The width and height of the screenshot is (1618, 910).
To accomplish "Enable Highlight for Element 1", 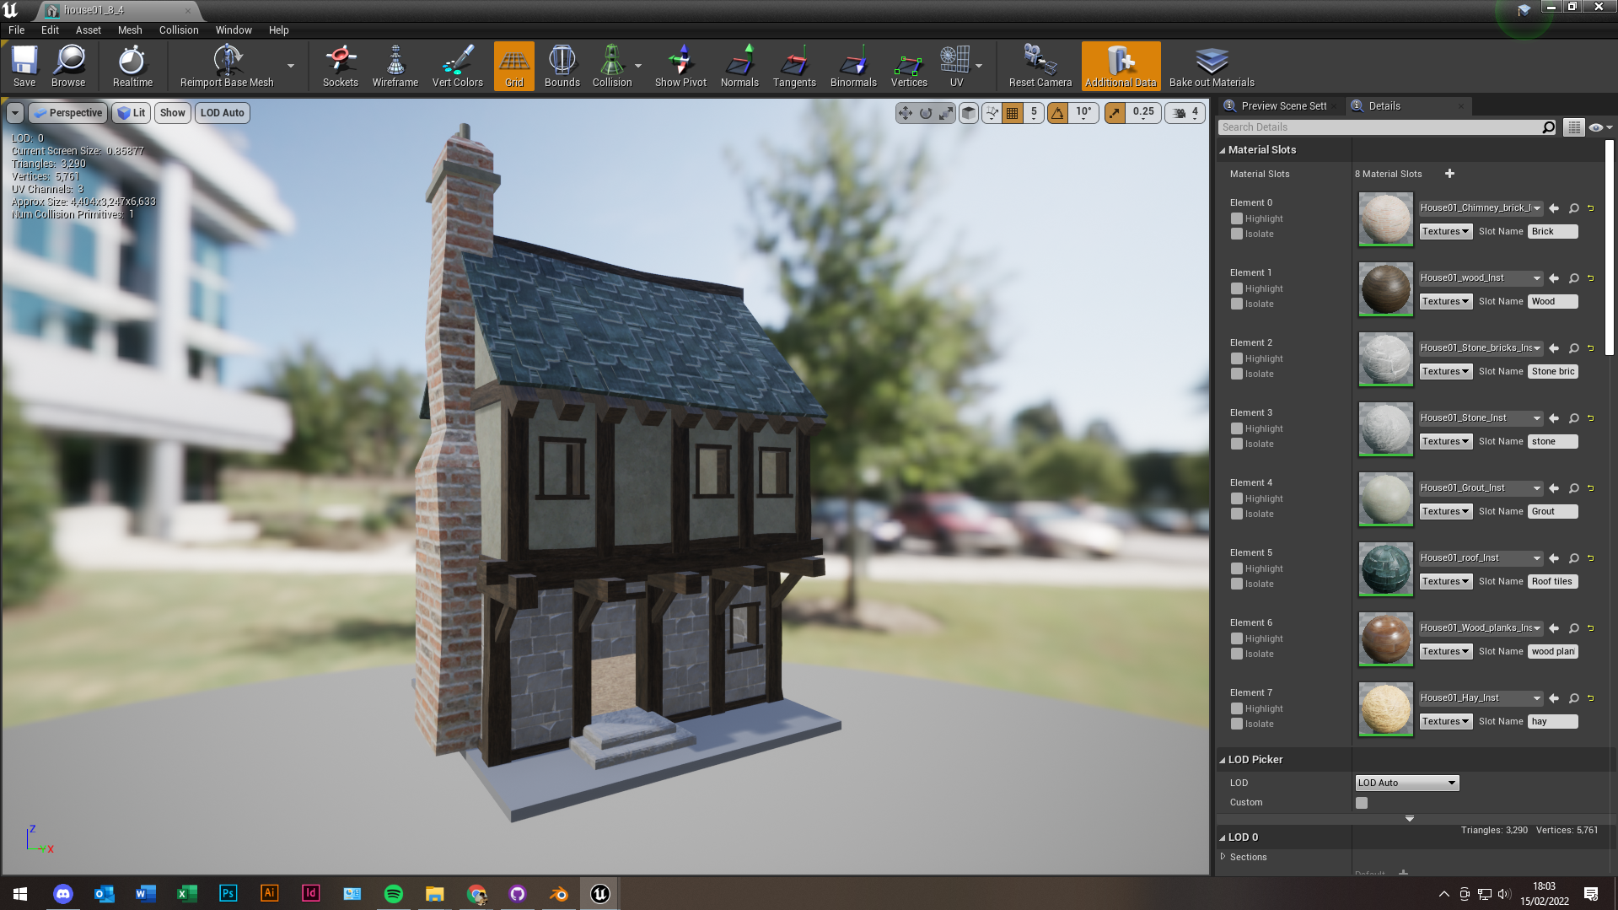I will coord(1237,288).
